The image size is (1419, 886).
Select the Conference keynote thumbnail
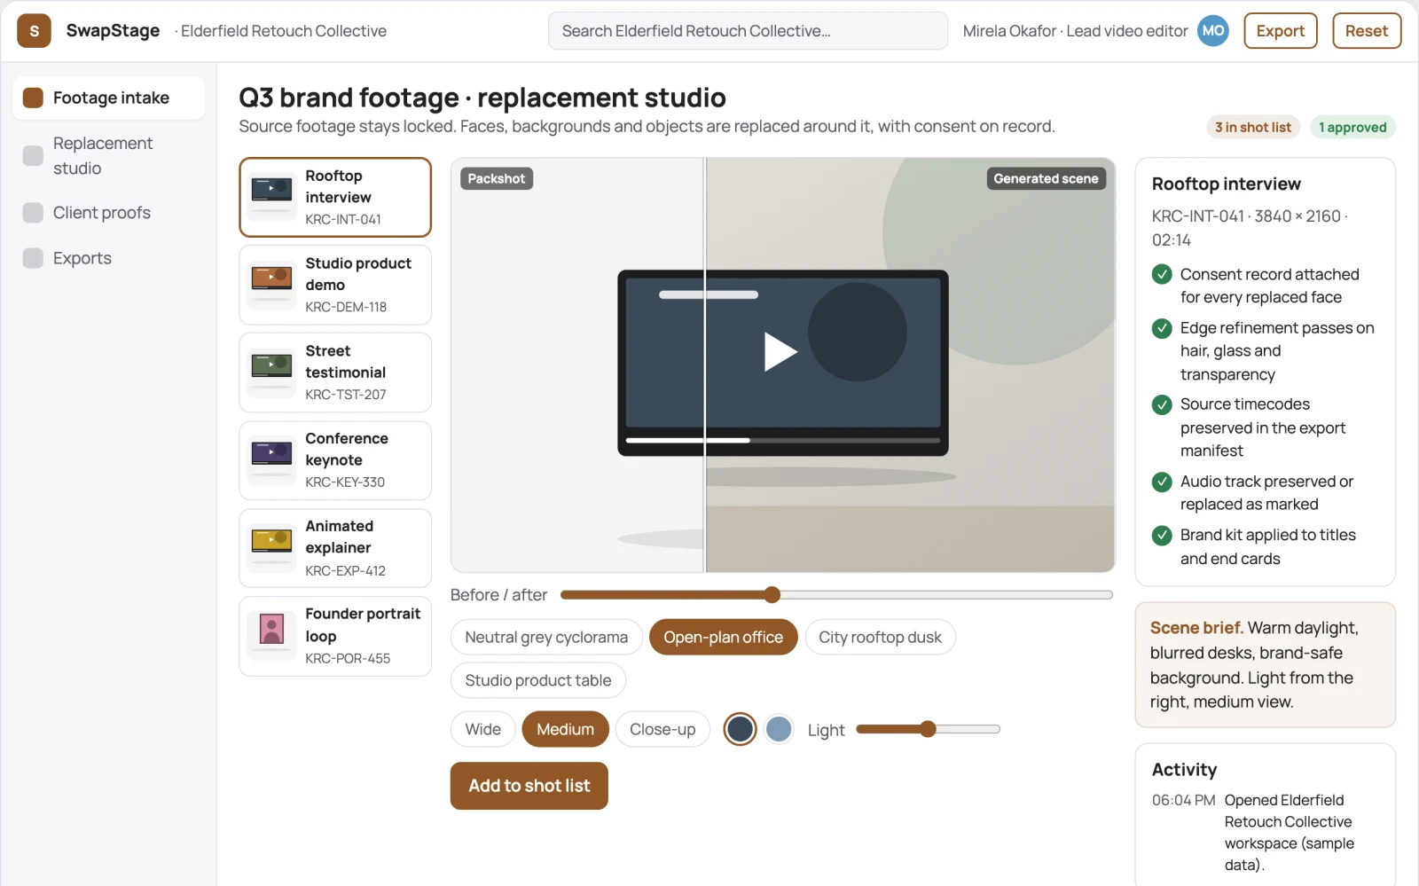tap(271, 460)
